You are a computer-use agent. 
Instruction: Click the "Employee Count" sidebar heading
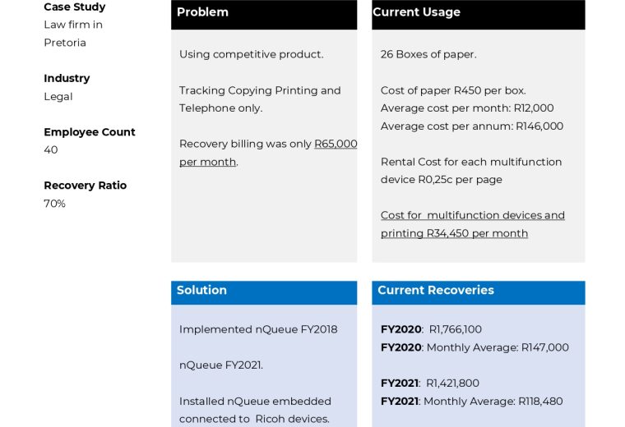89,132
